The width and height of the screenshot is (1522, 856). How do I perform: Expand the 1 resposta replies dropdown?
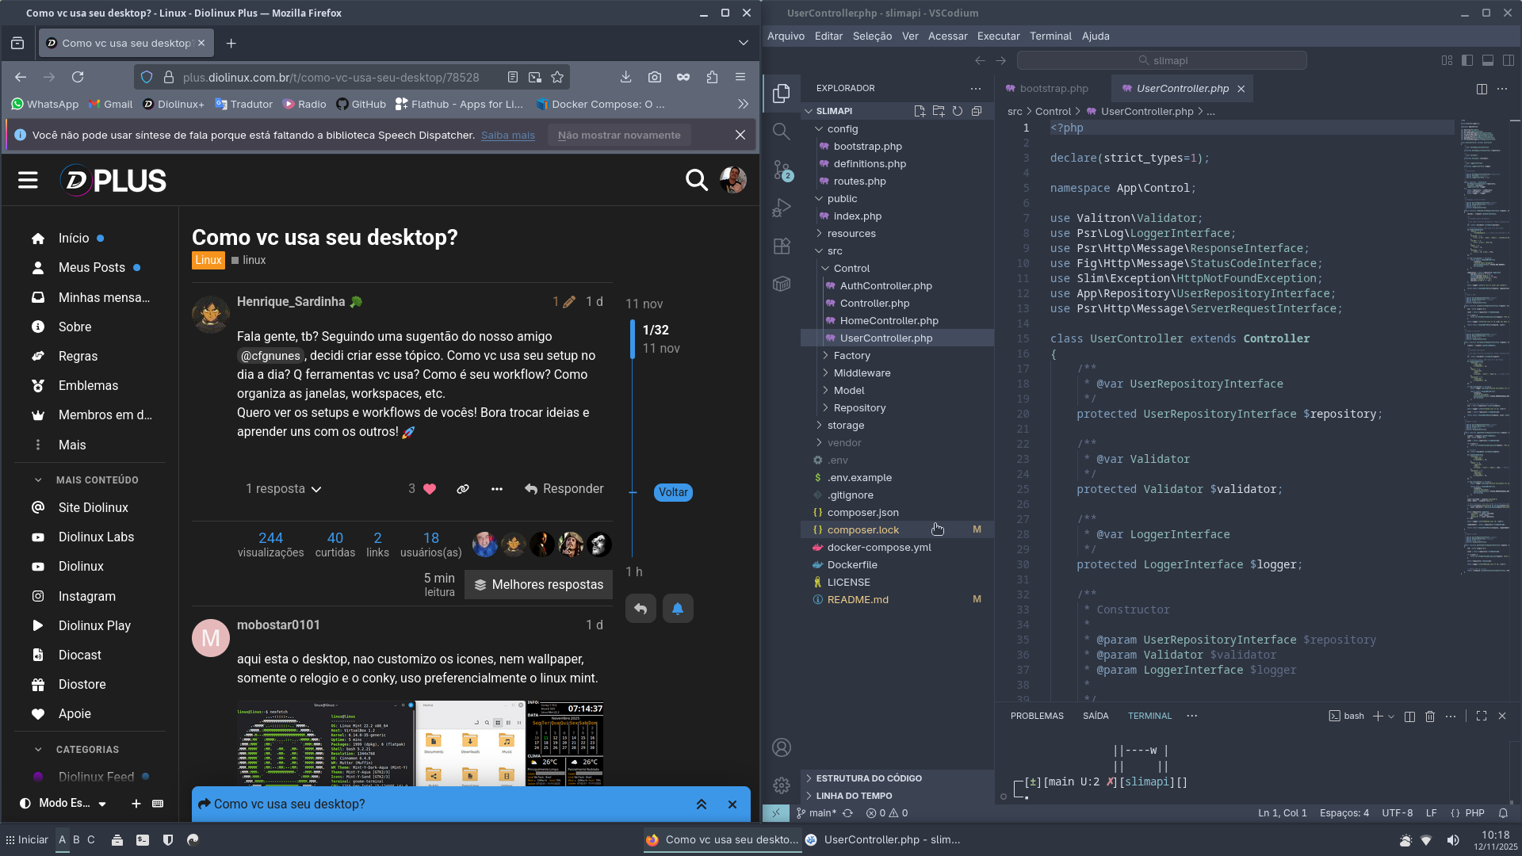tap(283, 489)
